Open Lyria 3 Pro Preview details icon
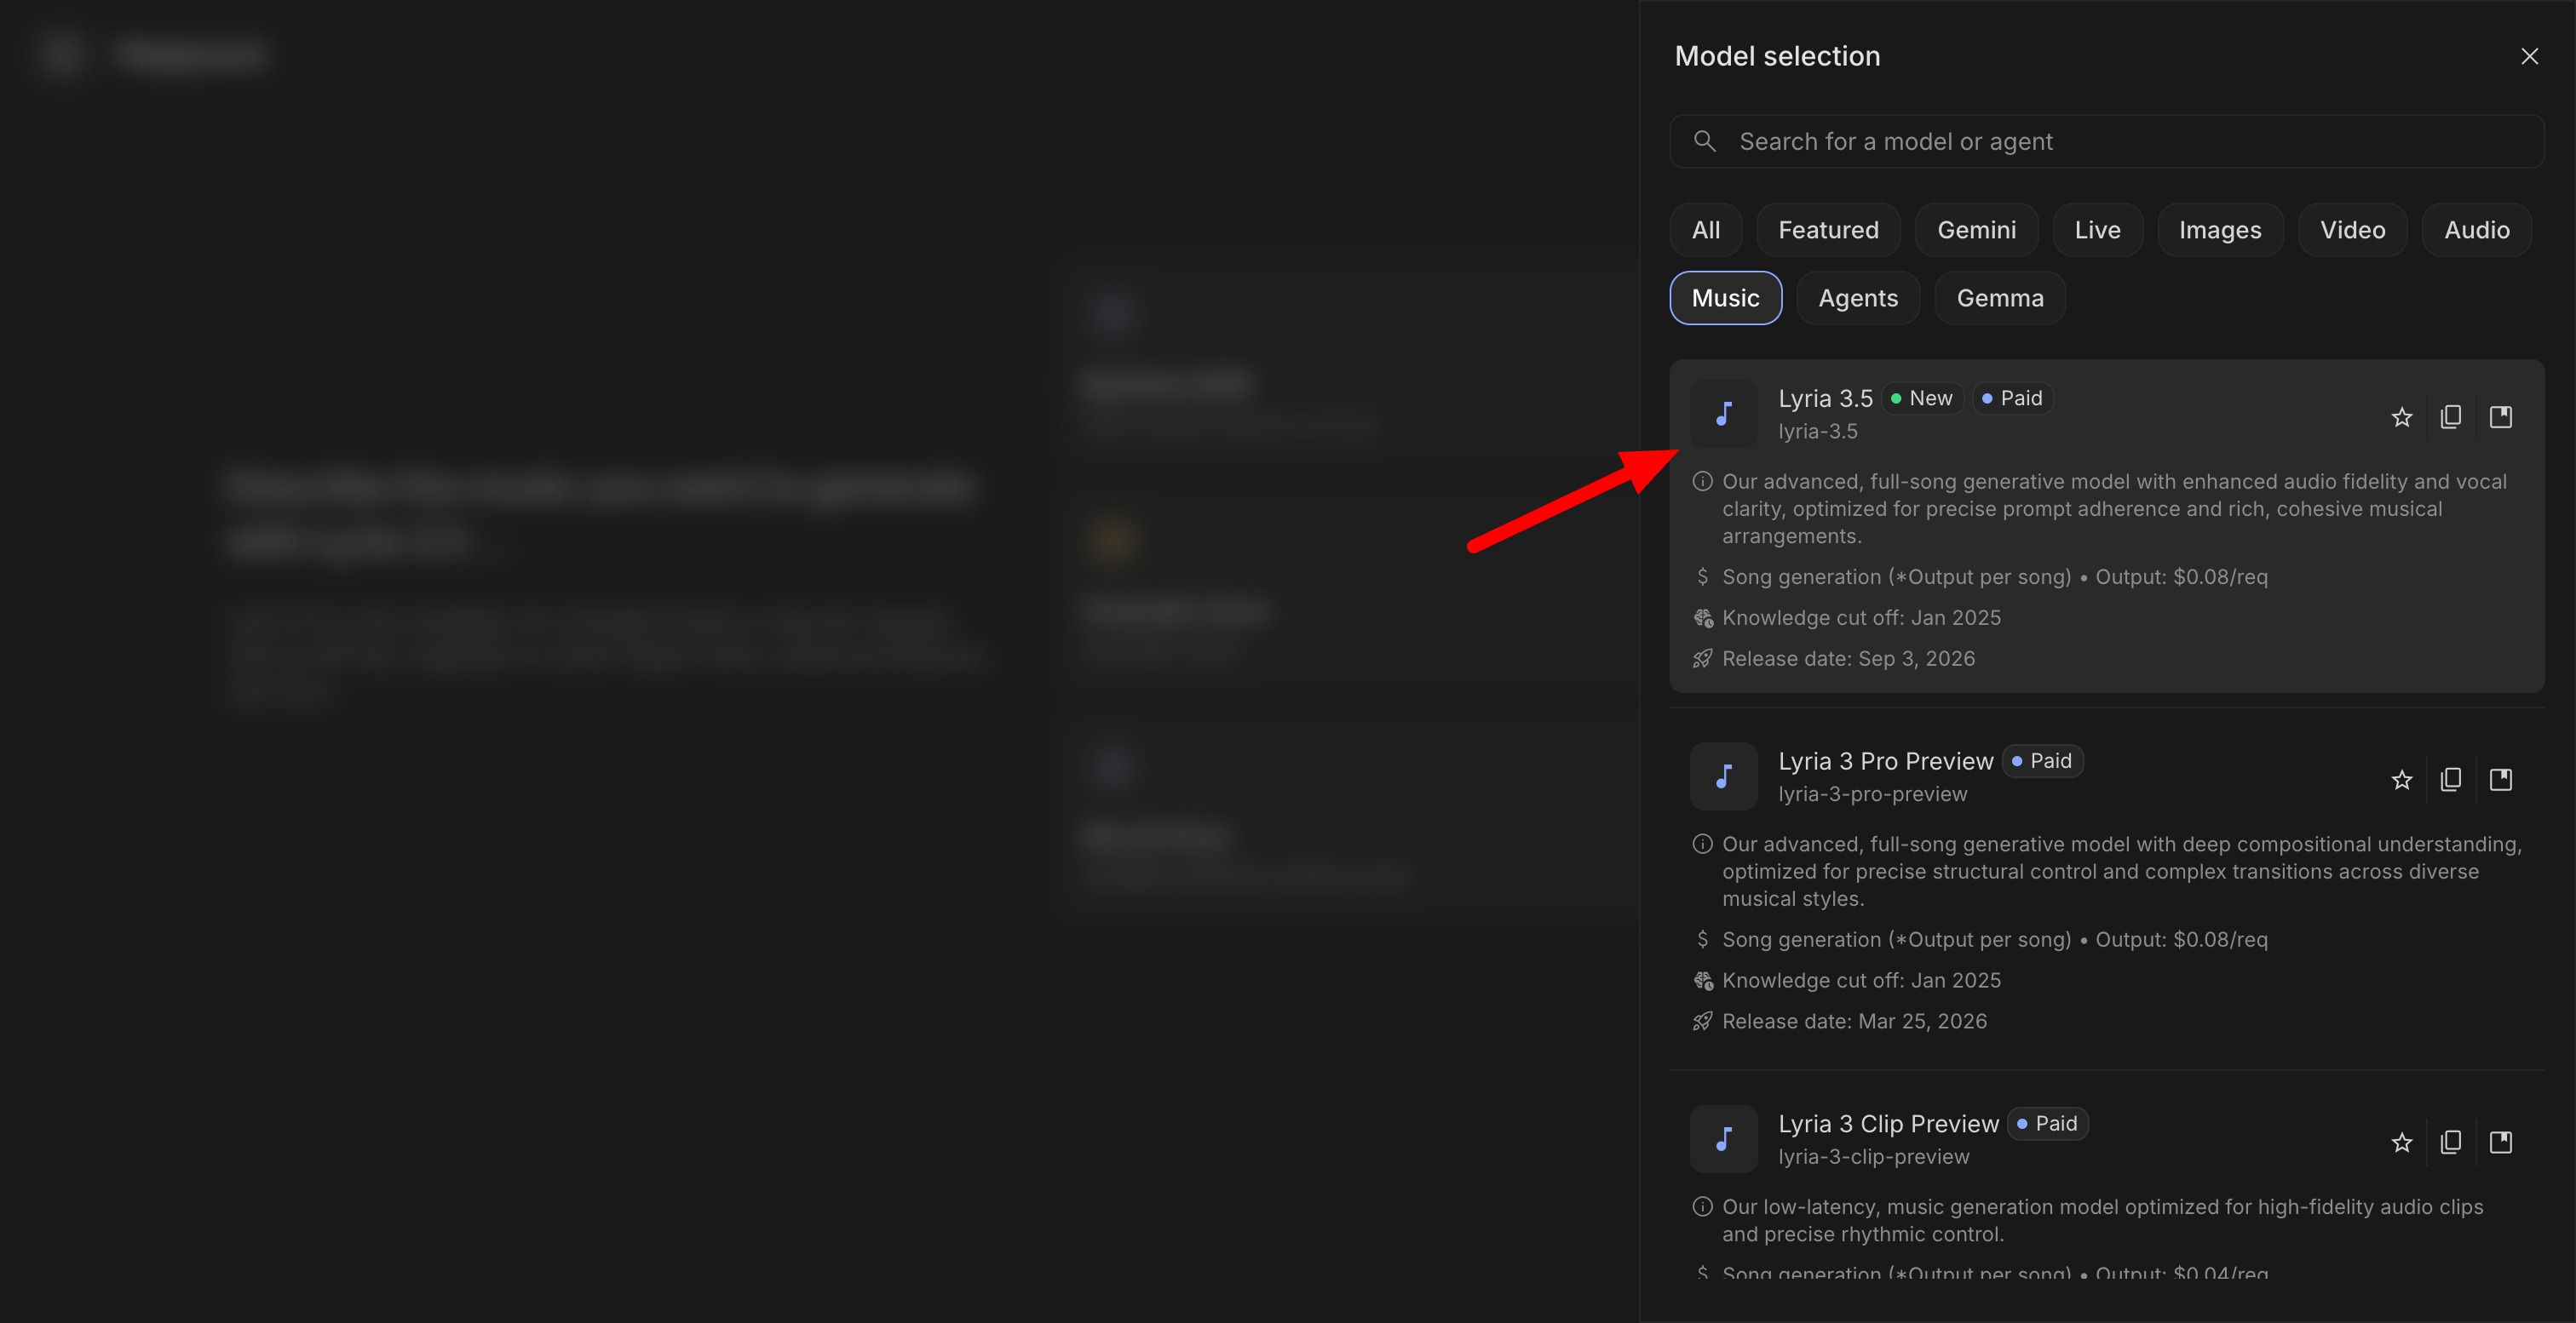Image resolution: width=2576 pixels, height=1323 pixels. 2501,779
